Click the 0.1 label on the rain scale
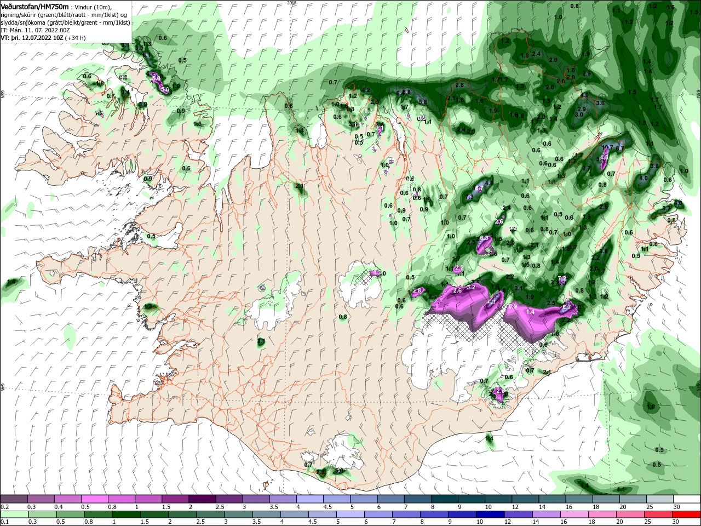The height and width of the screenshot is (526, 701). coord(4,522)
